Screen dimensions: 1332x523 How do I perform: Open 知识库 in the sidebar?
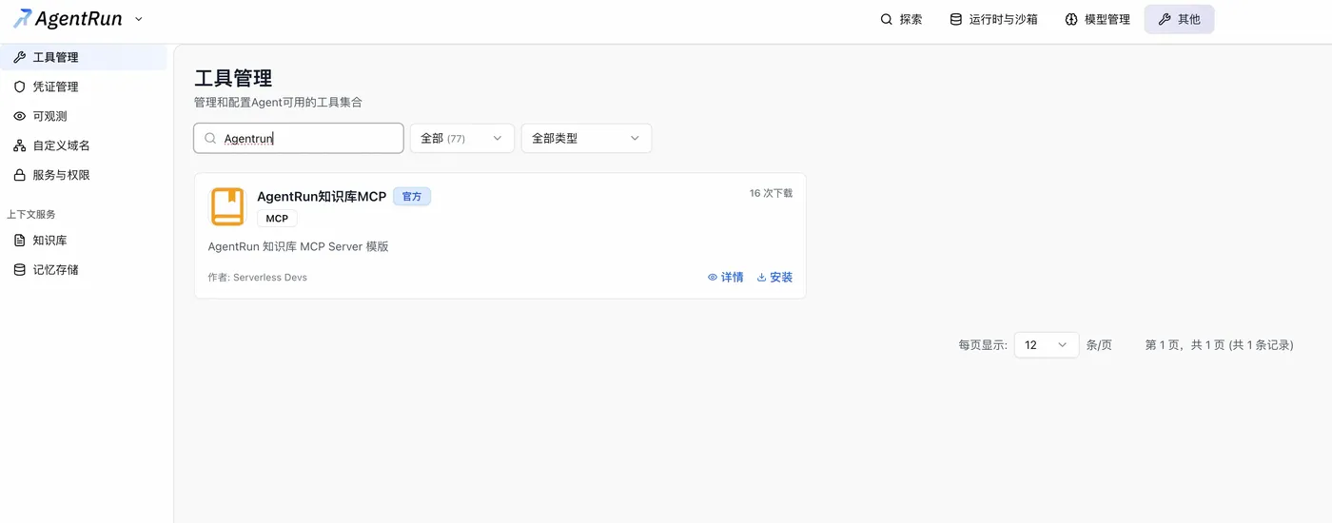84,241
